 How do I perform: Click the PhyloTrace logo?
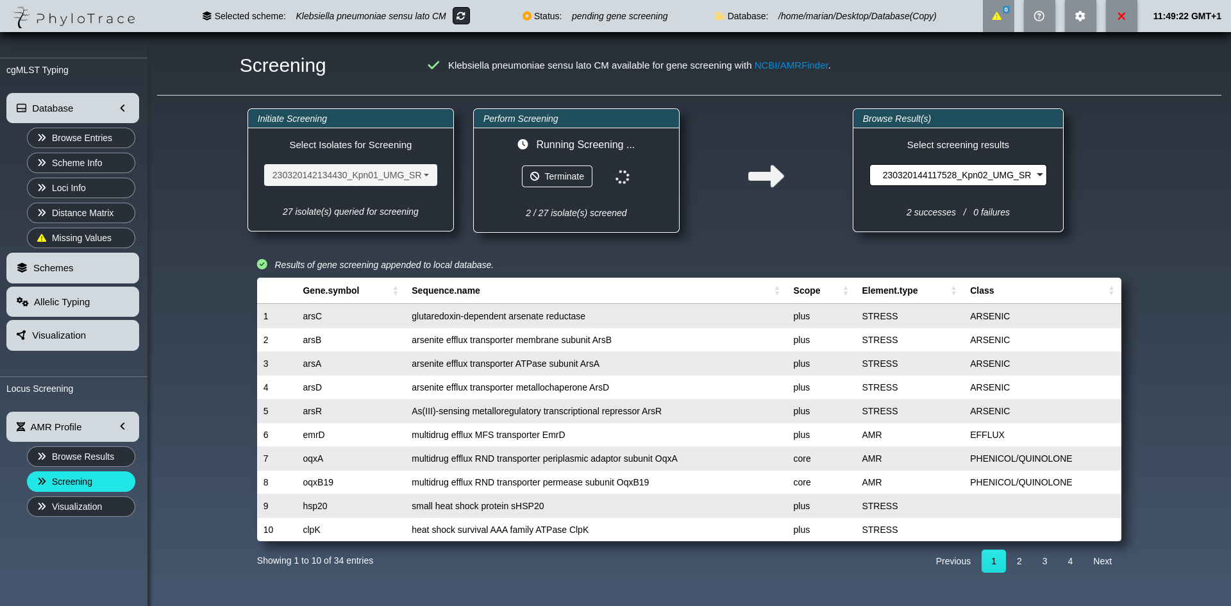click(x=75, y=17)
